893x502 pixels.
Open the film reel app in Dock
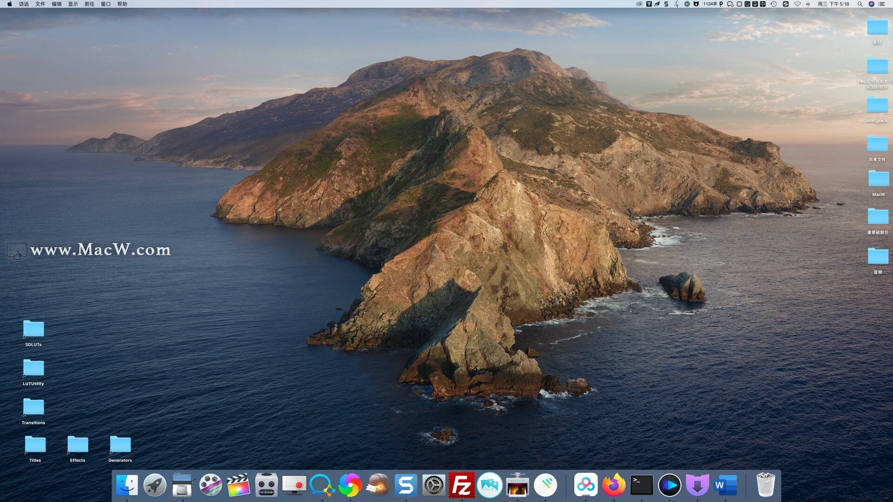click(210, 486)
